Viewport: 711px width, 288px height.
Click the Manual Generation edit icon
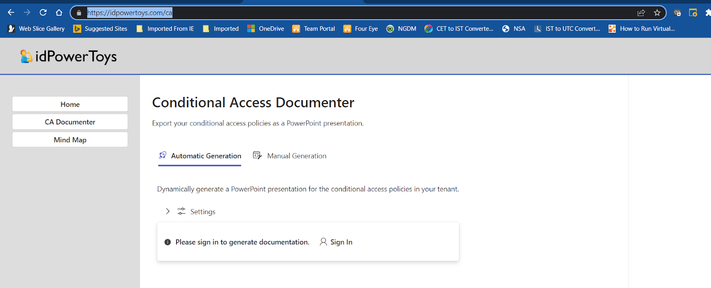click(257, 155)
